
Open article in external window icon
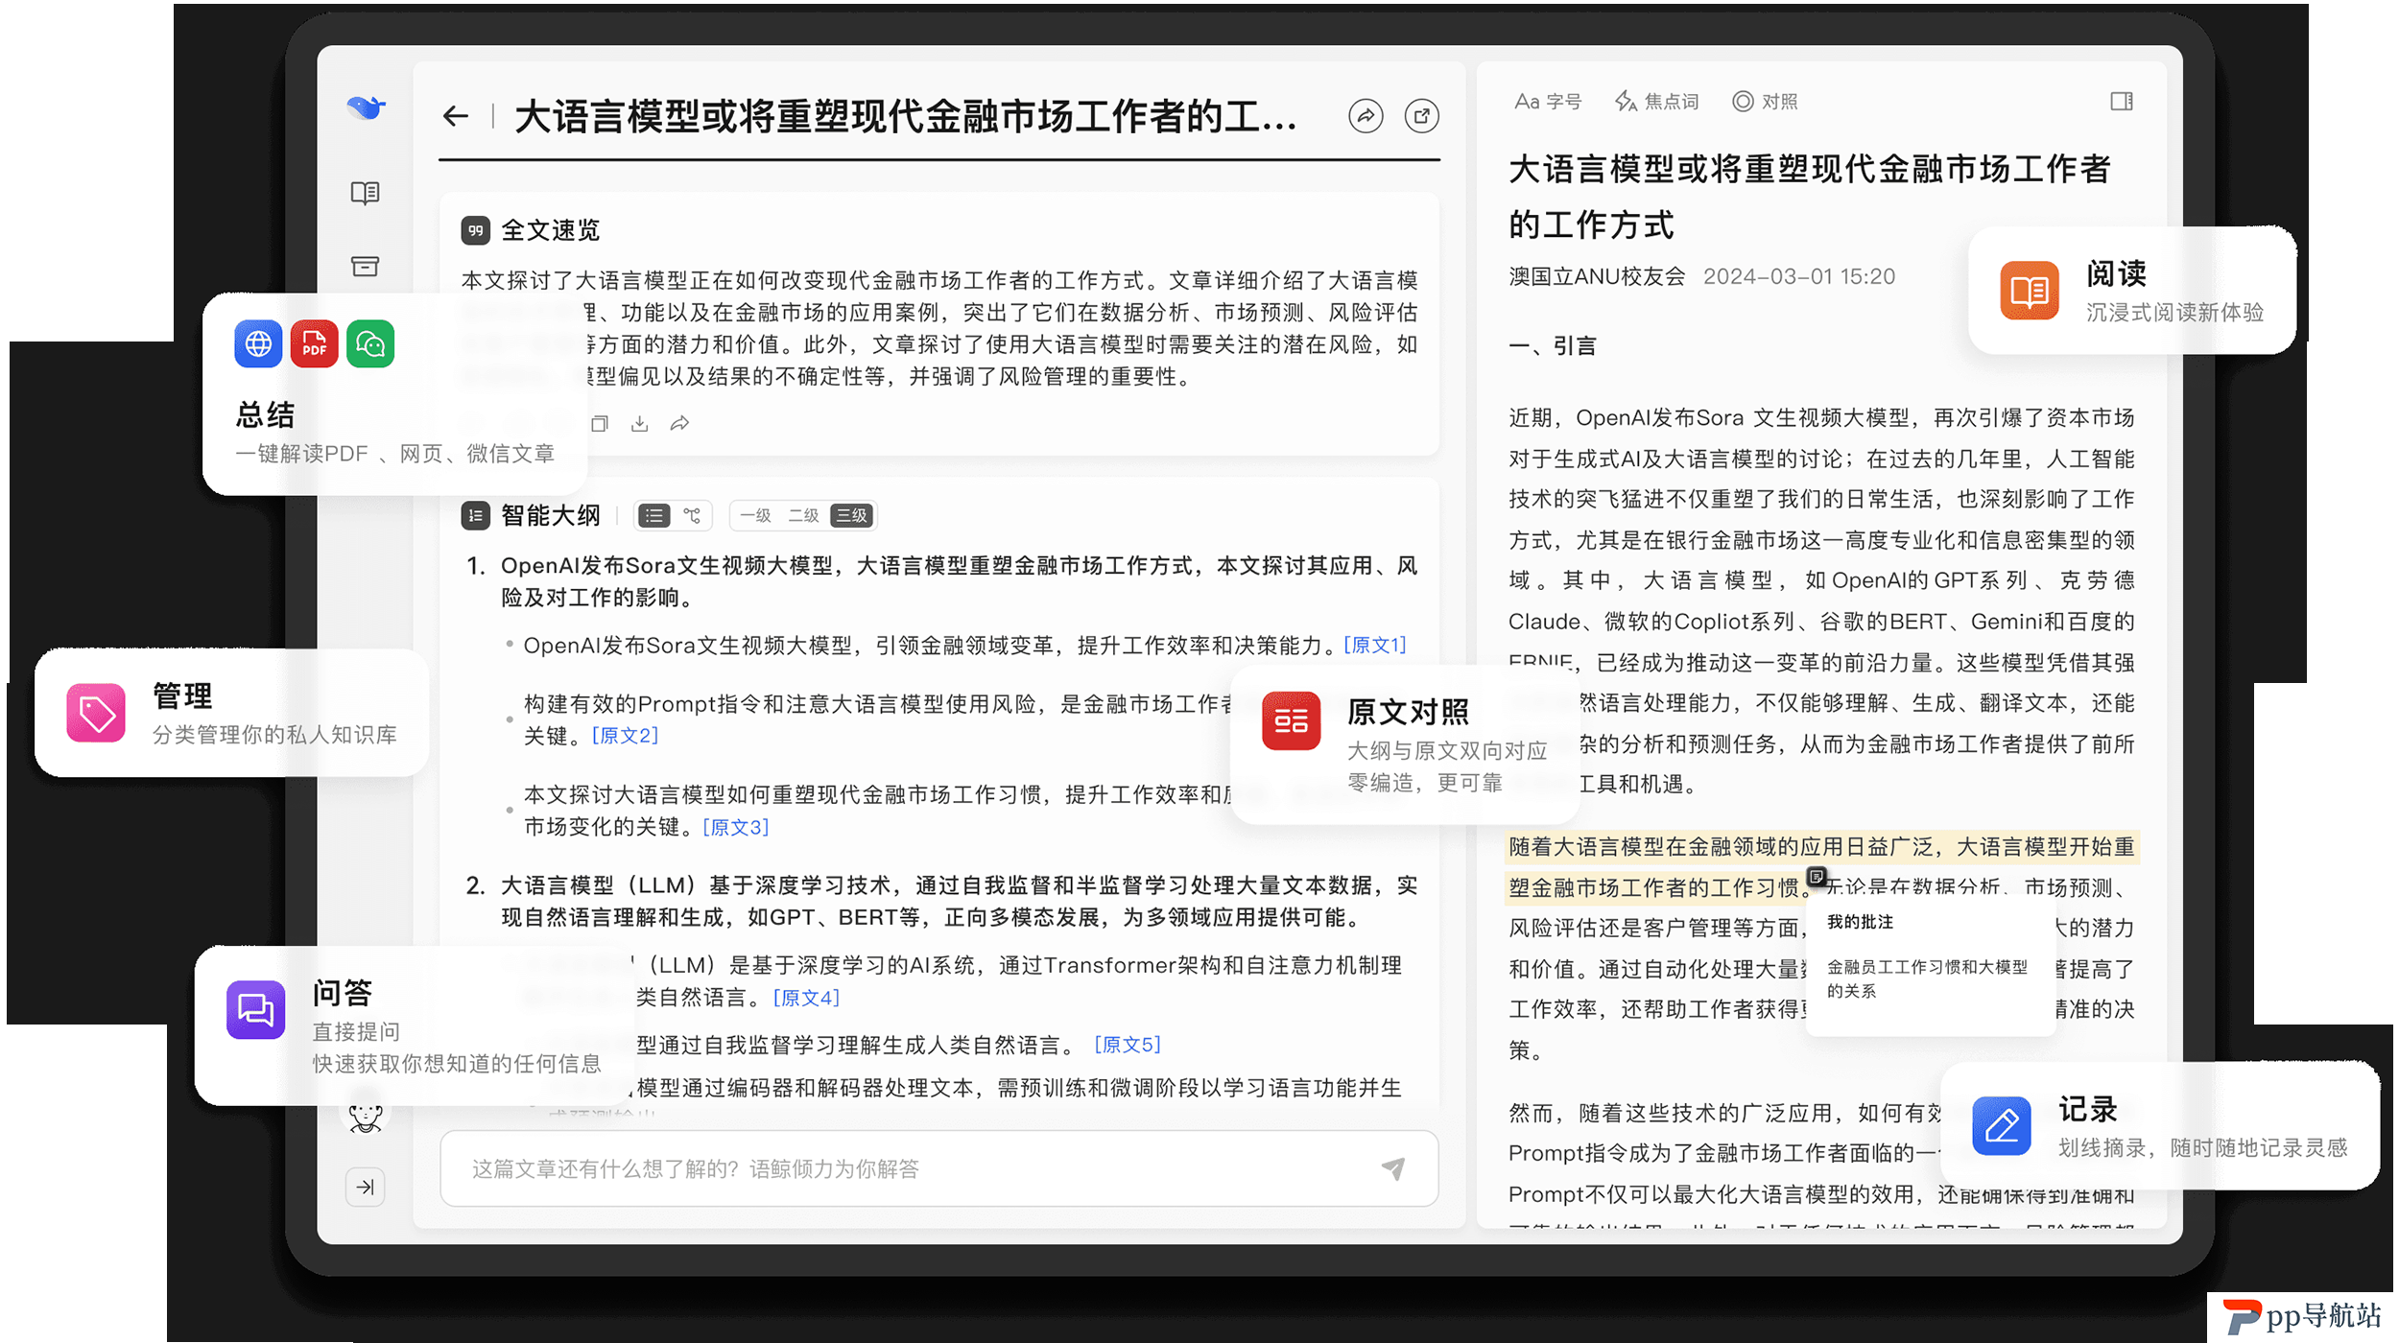coord(1421,116)
